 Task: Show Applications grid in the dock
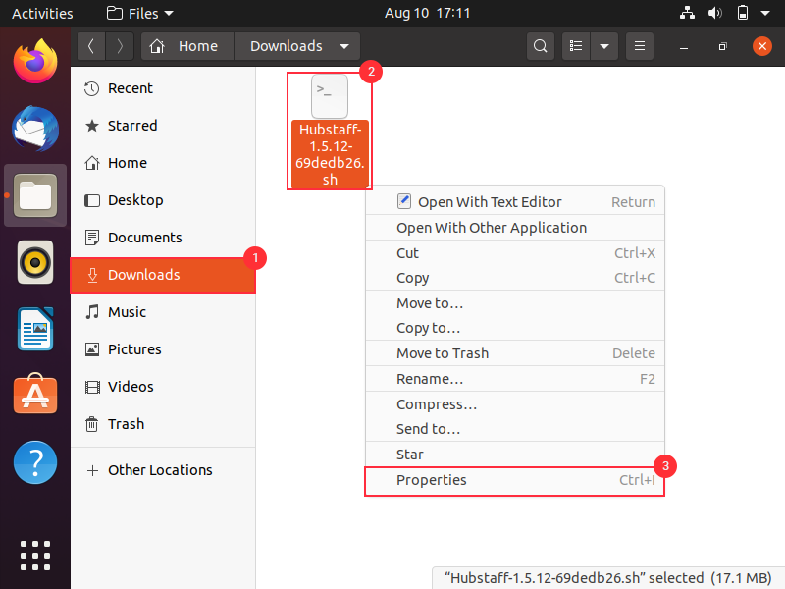coord(35,556)
